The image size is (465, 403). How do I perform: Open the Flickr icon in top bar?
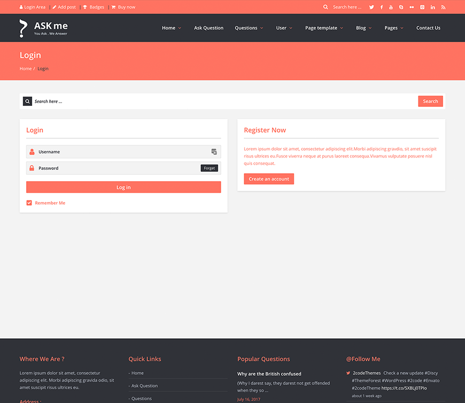tap(412, 7)
